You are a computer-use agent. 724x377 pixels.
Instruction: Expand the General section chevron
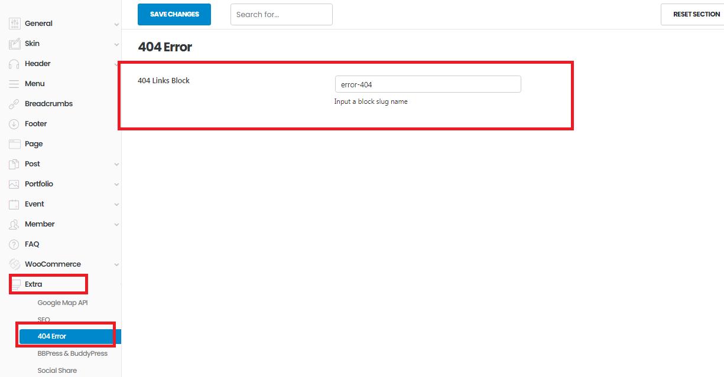[116, 24]
